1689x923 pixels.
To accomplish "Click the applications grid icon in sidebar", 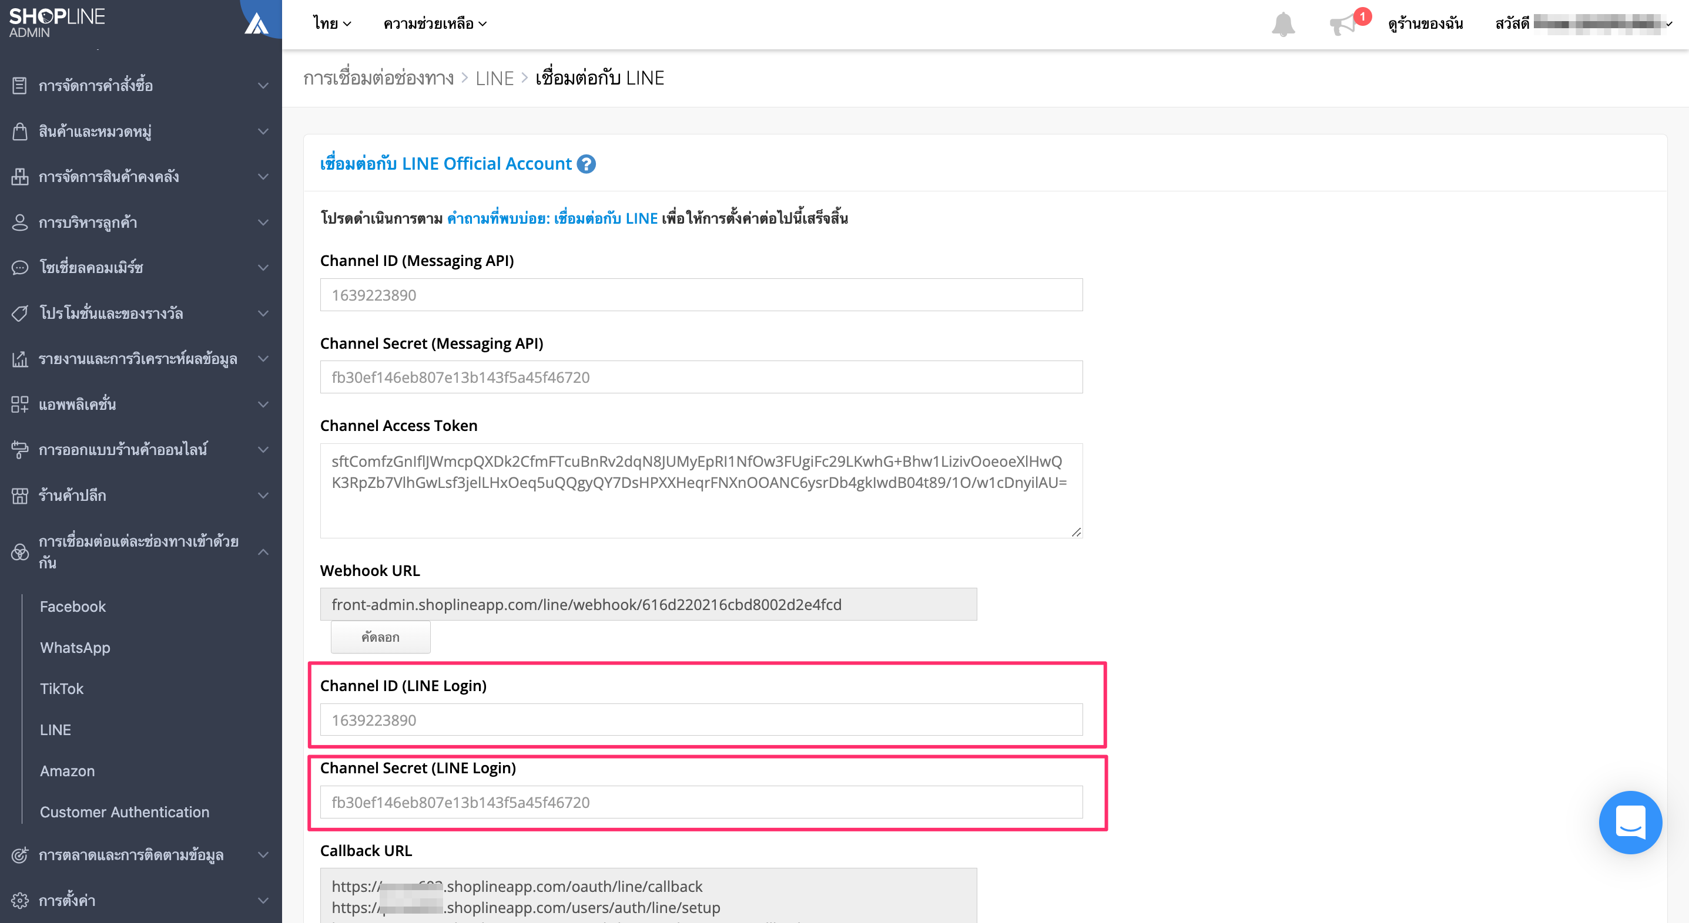I will 19,404.
